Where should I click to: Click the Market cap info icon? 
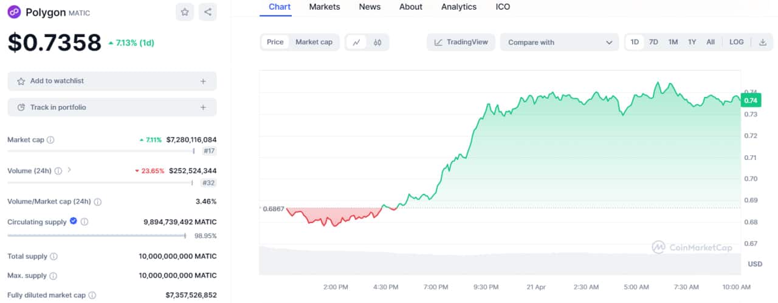(x=50, y=140)
